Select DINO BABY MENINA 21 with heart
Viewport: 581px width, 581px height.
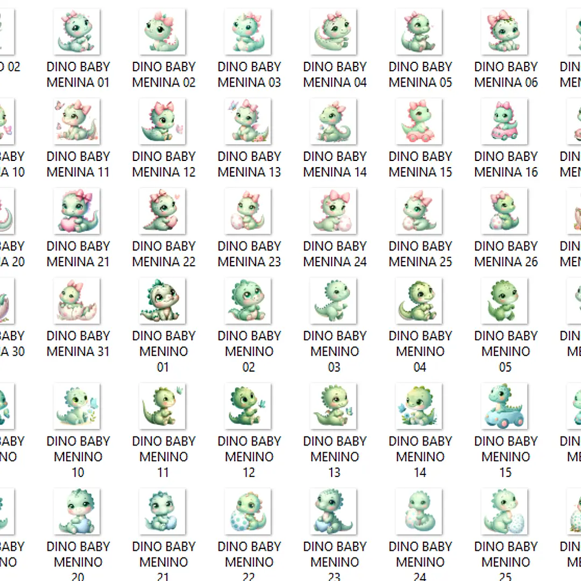tap(78, 211)
